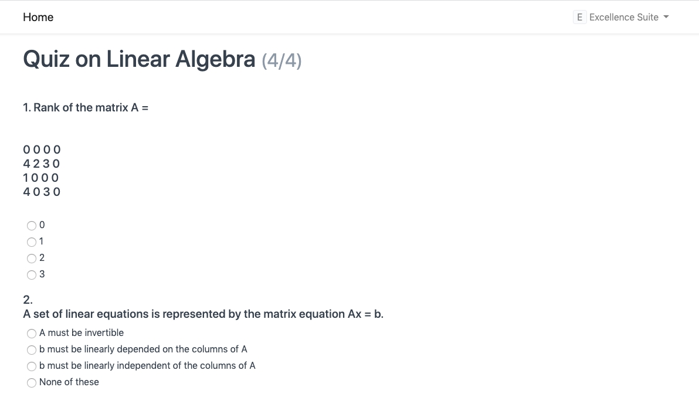This screenshot has width=699, height=404.
Task: Select the radio button for answer 0
Action: 32,225
